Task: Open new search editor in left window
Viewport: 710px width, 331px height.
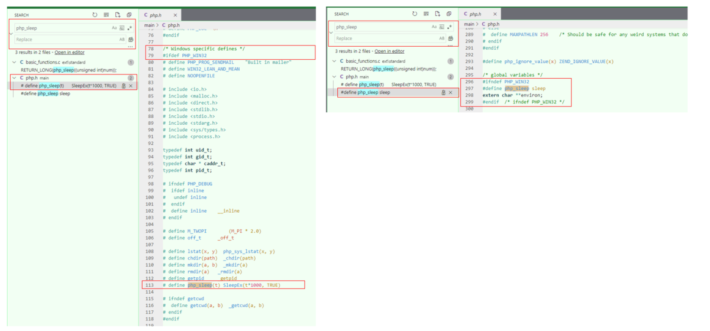Action: tap(117, 15)
